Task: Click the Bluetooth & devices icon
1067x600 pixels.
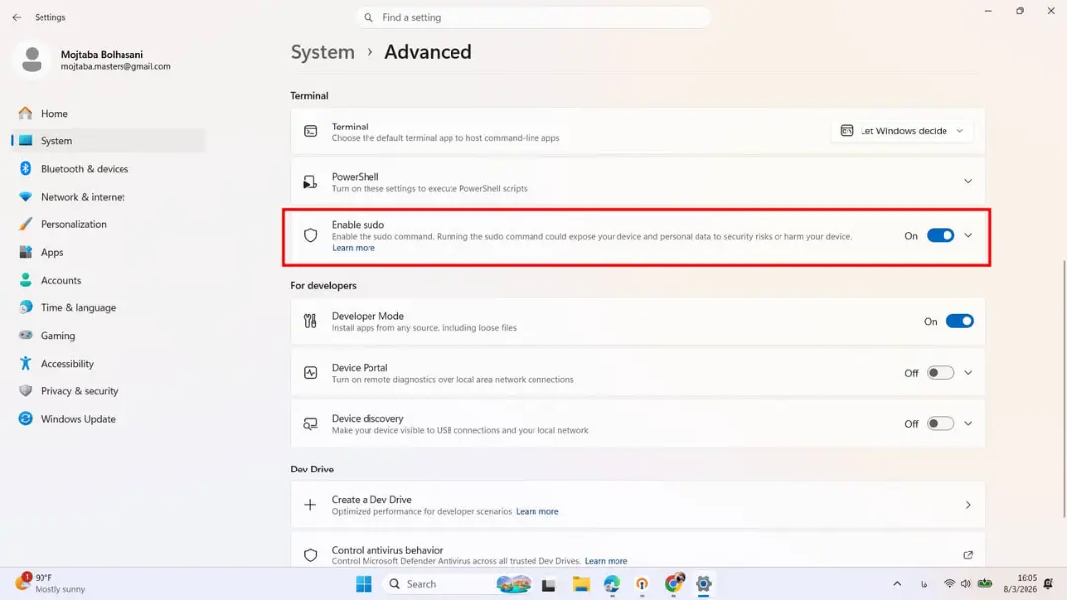Action: tap(25, 168)
